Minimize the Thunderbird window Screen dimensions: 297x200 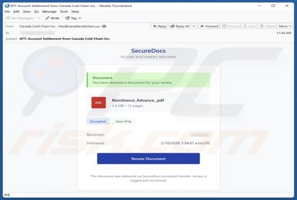[259, 6]
